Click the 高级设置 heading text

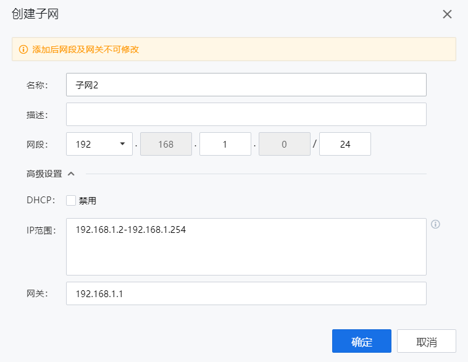pos(44,174)
